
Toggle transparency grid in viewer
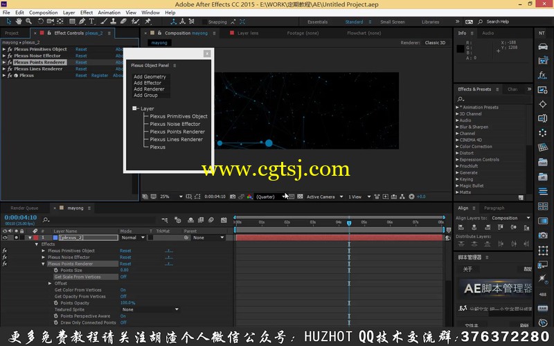[x=300, y=197]
